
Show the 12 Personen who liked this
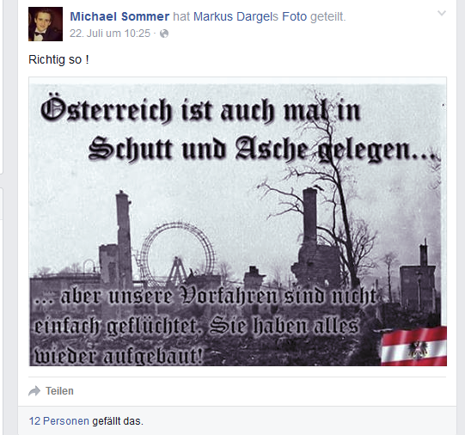(58, 420)
